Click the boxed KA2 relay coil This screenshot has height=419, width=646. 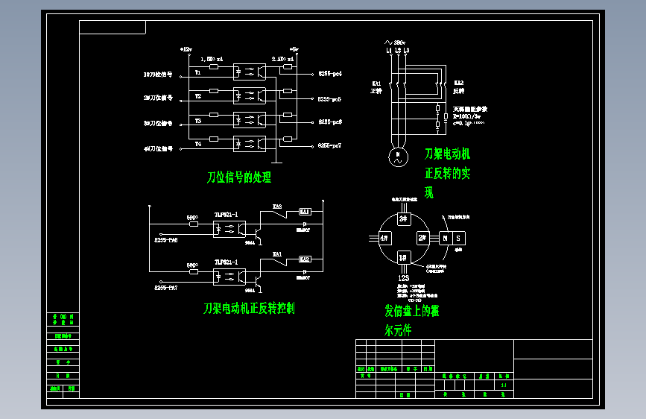coord(305,259)
